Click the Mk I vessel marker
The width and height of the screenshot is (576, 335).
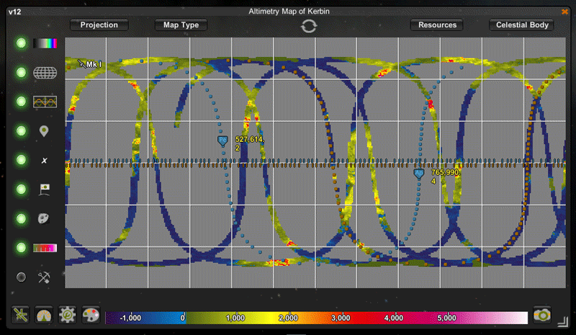89,64
